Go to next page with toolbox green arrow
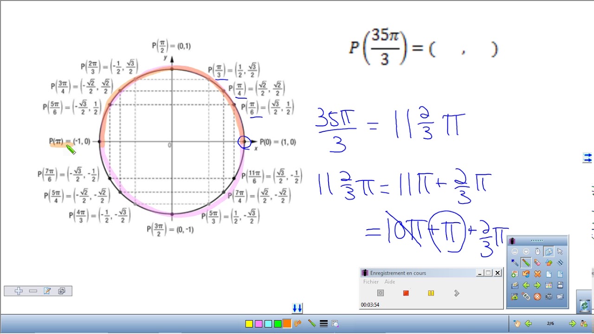 pyautogui.click(x=537, y=285)
